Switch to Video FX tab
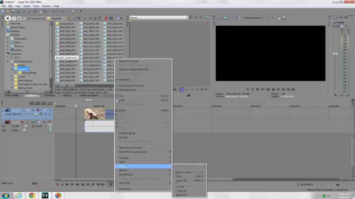Viewport: 355px width, 199px height. [x=67, y=95]
